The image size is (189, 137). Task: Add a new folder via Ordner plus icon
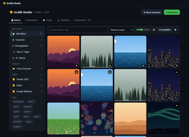tap(41, 64)
